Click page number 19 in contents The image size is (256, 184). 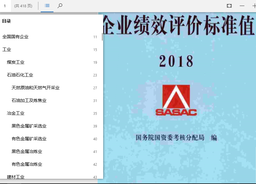[x=95, y=63]
